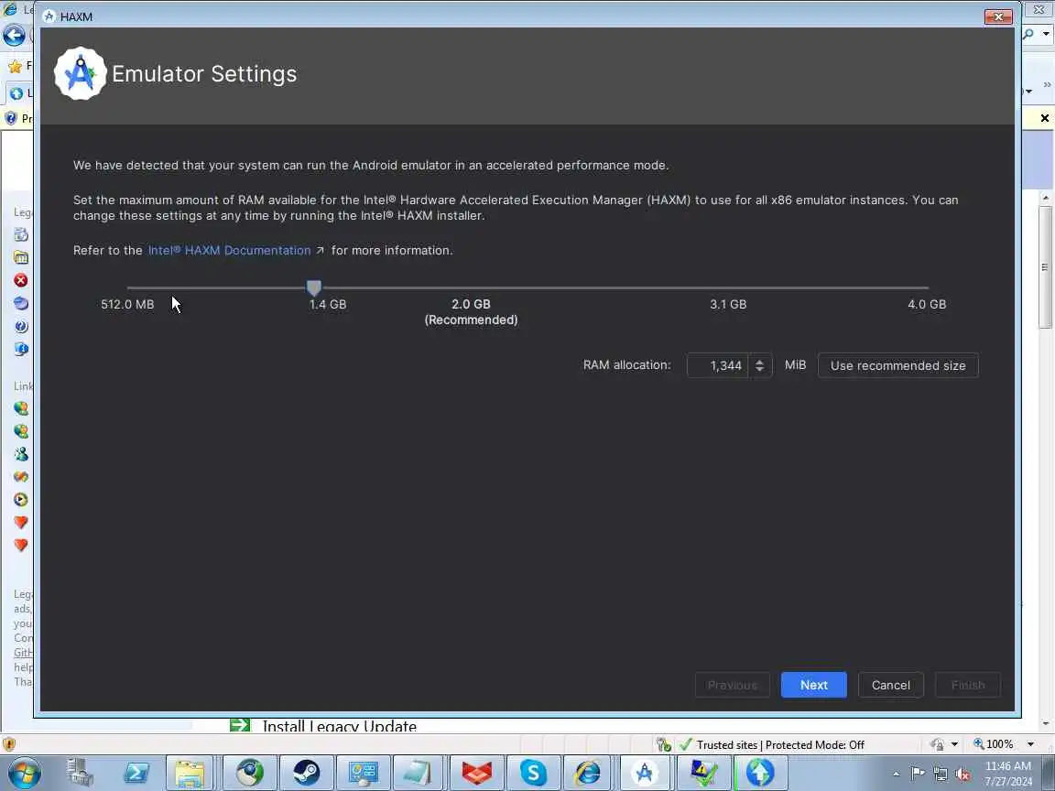Screen dimensions: 1055x791
Task: Open the Windows Start menu
Action: coord(25,773)
